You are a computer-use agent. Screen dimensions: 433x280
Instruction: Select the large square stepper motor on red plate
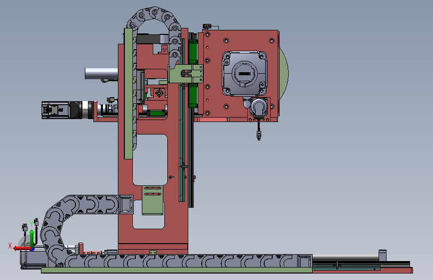[x=244, y=74]
